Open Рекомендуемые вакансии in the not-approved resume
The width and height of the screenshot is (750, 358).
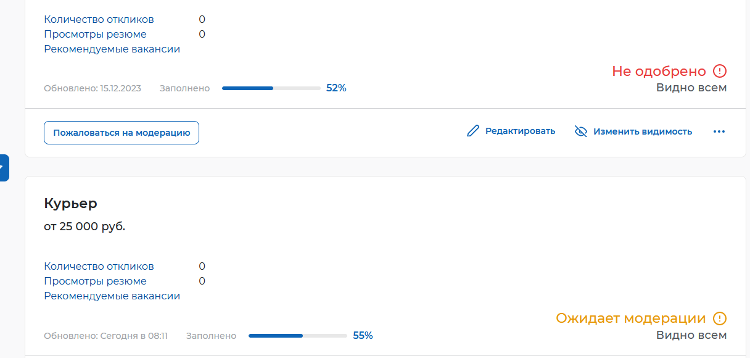click(112, 49)
